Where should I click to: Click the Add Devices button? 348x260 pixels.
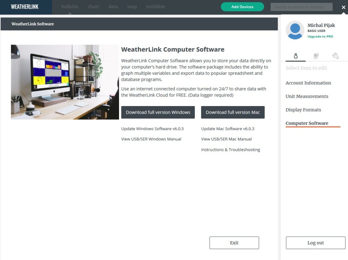[242, 7]
